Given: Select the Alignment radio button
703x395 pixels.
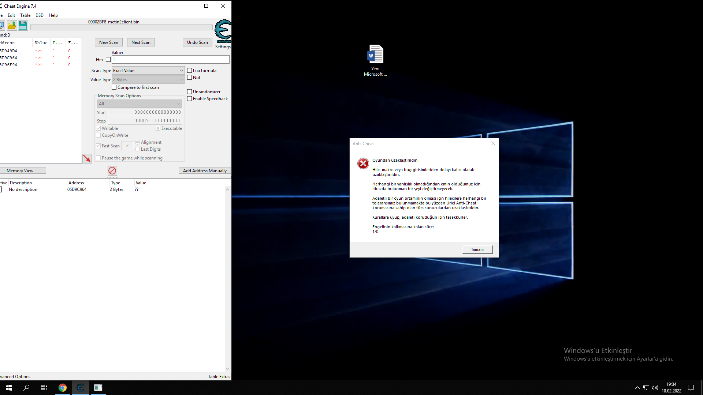Looking at the screenshot, I should point(138,142).
